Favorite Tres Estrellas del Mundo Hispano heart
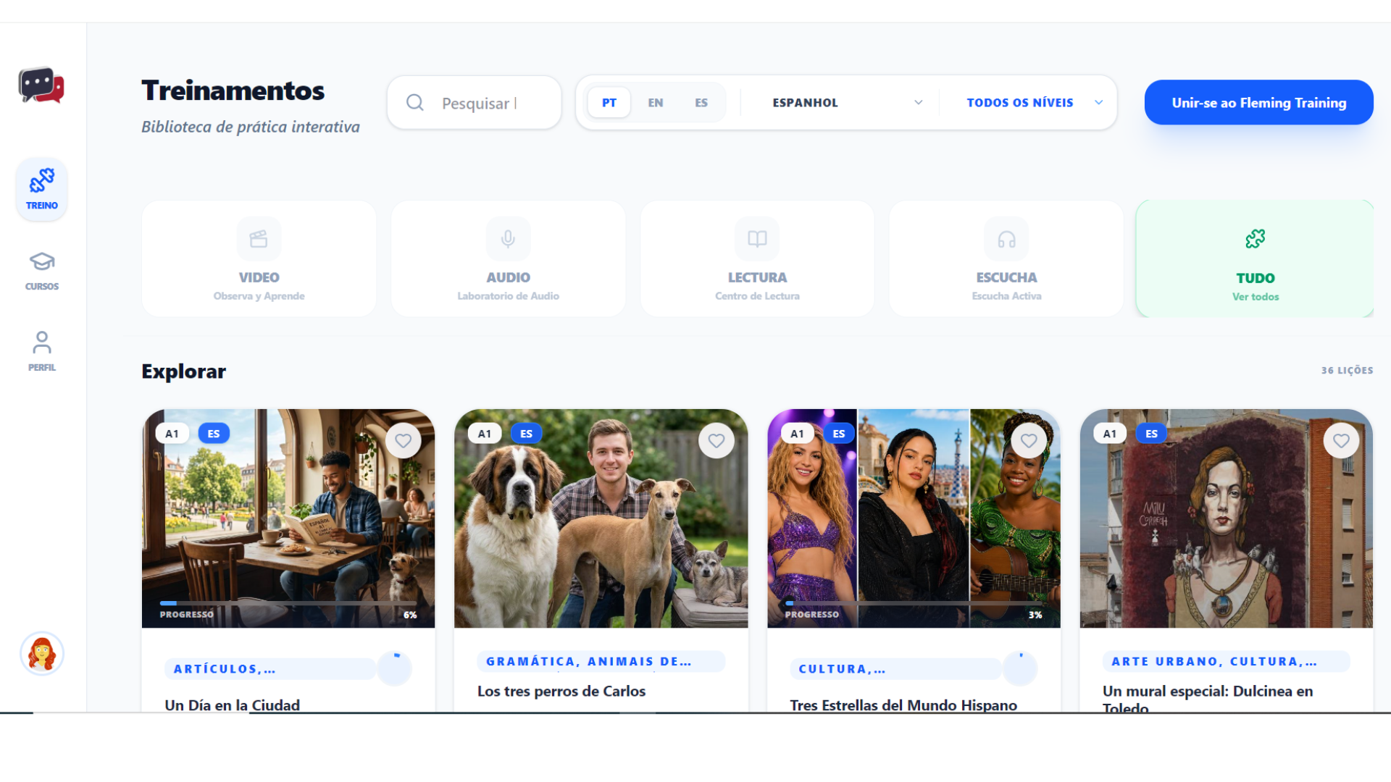The image size is (1391, 782). coord(1029,440)
